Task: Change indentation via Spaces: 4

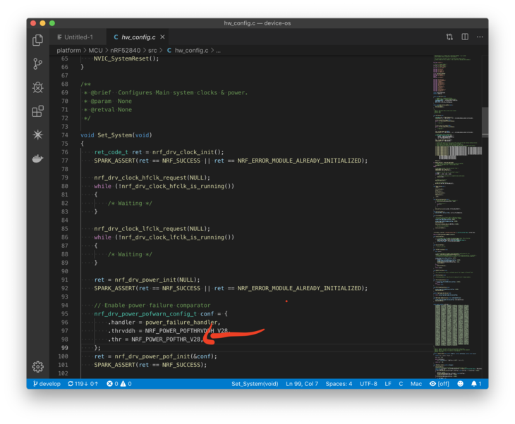Action: [x=339, y=384]
